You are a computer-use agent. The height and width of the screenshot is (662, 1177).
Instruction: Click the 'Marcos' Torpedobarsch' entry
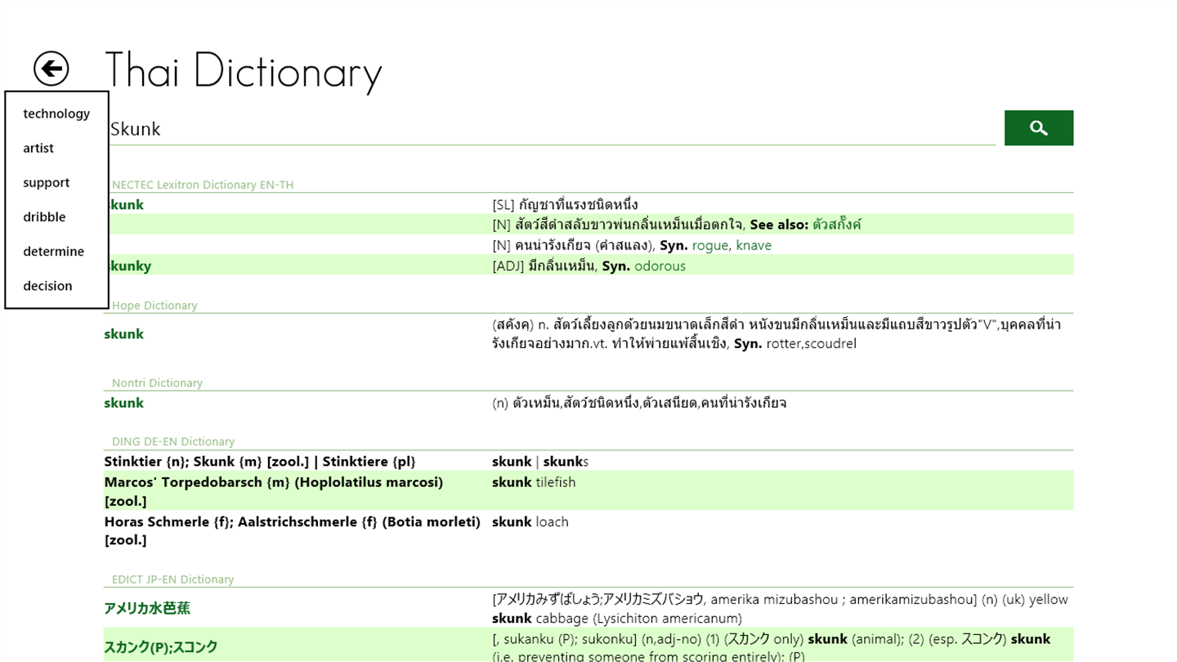coord(274,491)
